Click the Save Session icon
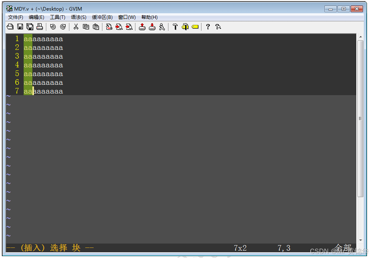 click(152, 27)
